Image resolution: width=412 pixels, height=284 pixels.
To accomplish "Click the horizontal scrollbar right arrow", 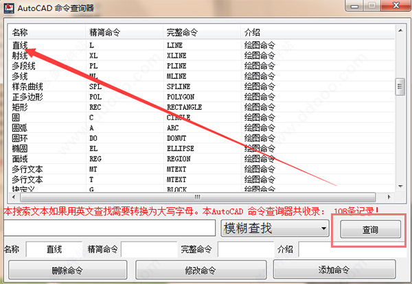I will [x=389, y=197].
